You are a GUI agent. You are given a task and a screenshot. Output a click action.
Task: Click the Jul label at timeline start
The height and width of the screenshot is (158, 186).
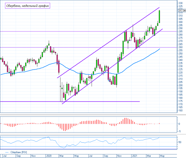coord(5,156)
